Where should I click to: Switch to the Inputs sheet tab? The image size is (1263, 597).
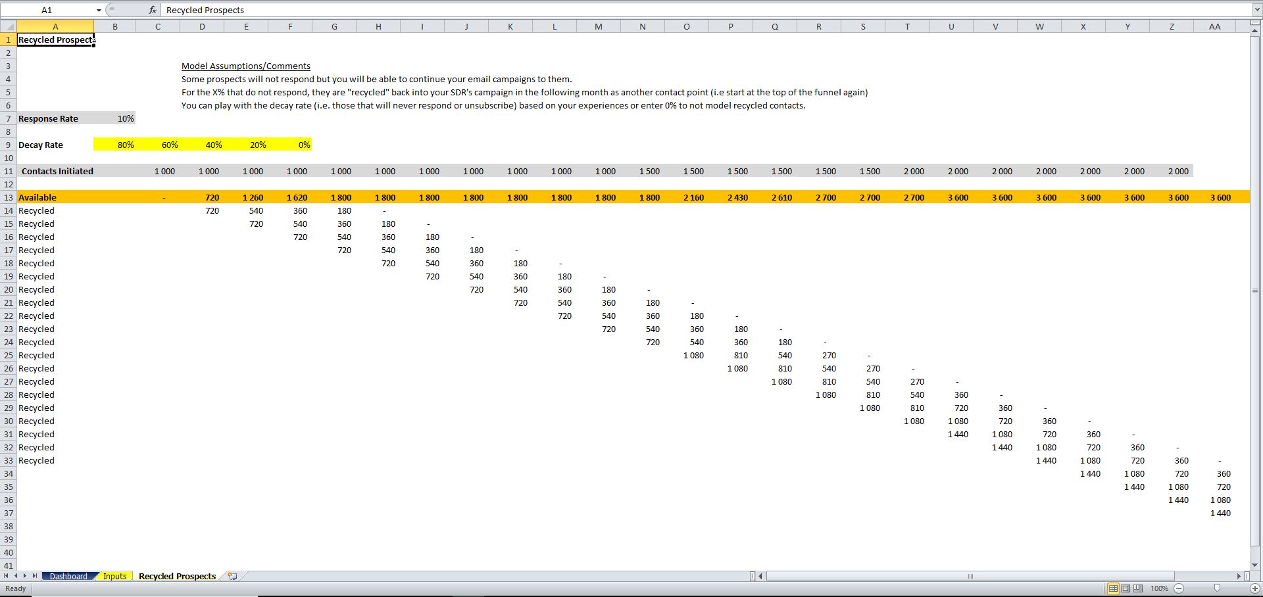(x=115, y=576)
